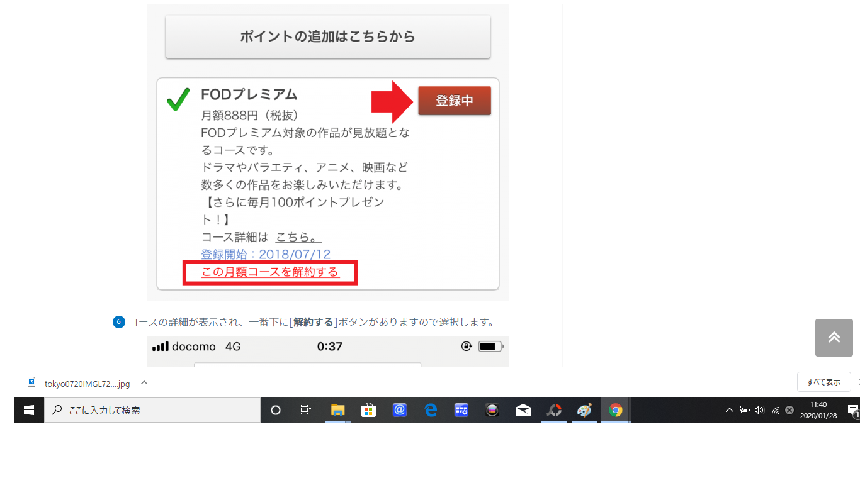This screenshot has height=483, width=860.
Task: Click the scroll-to-top double chevron button
Action: click(834, 338)
